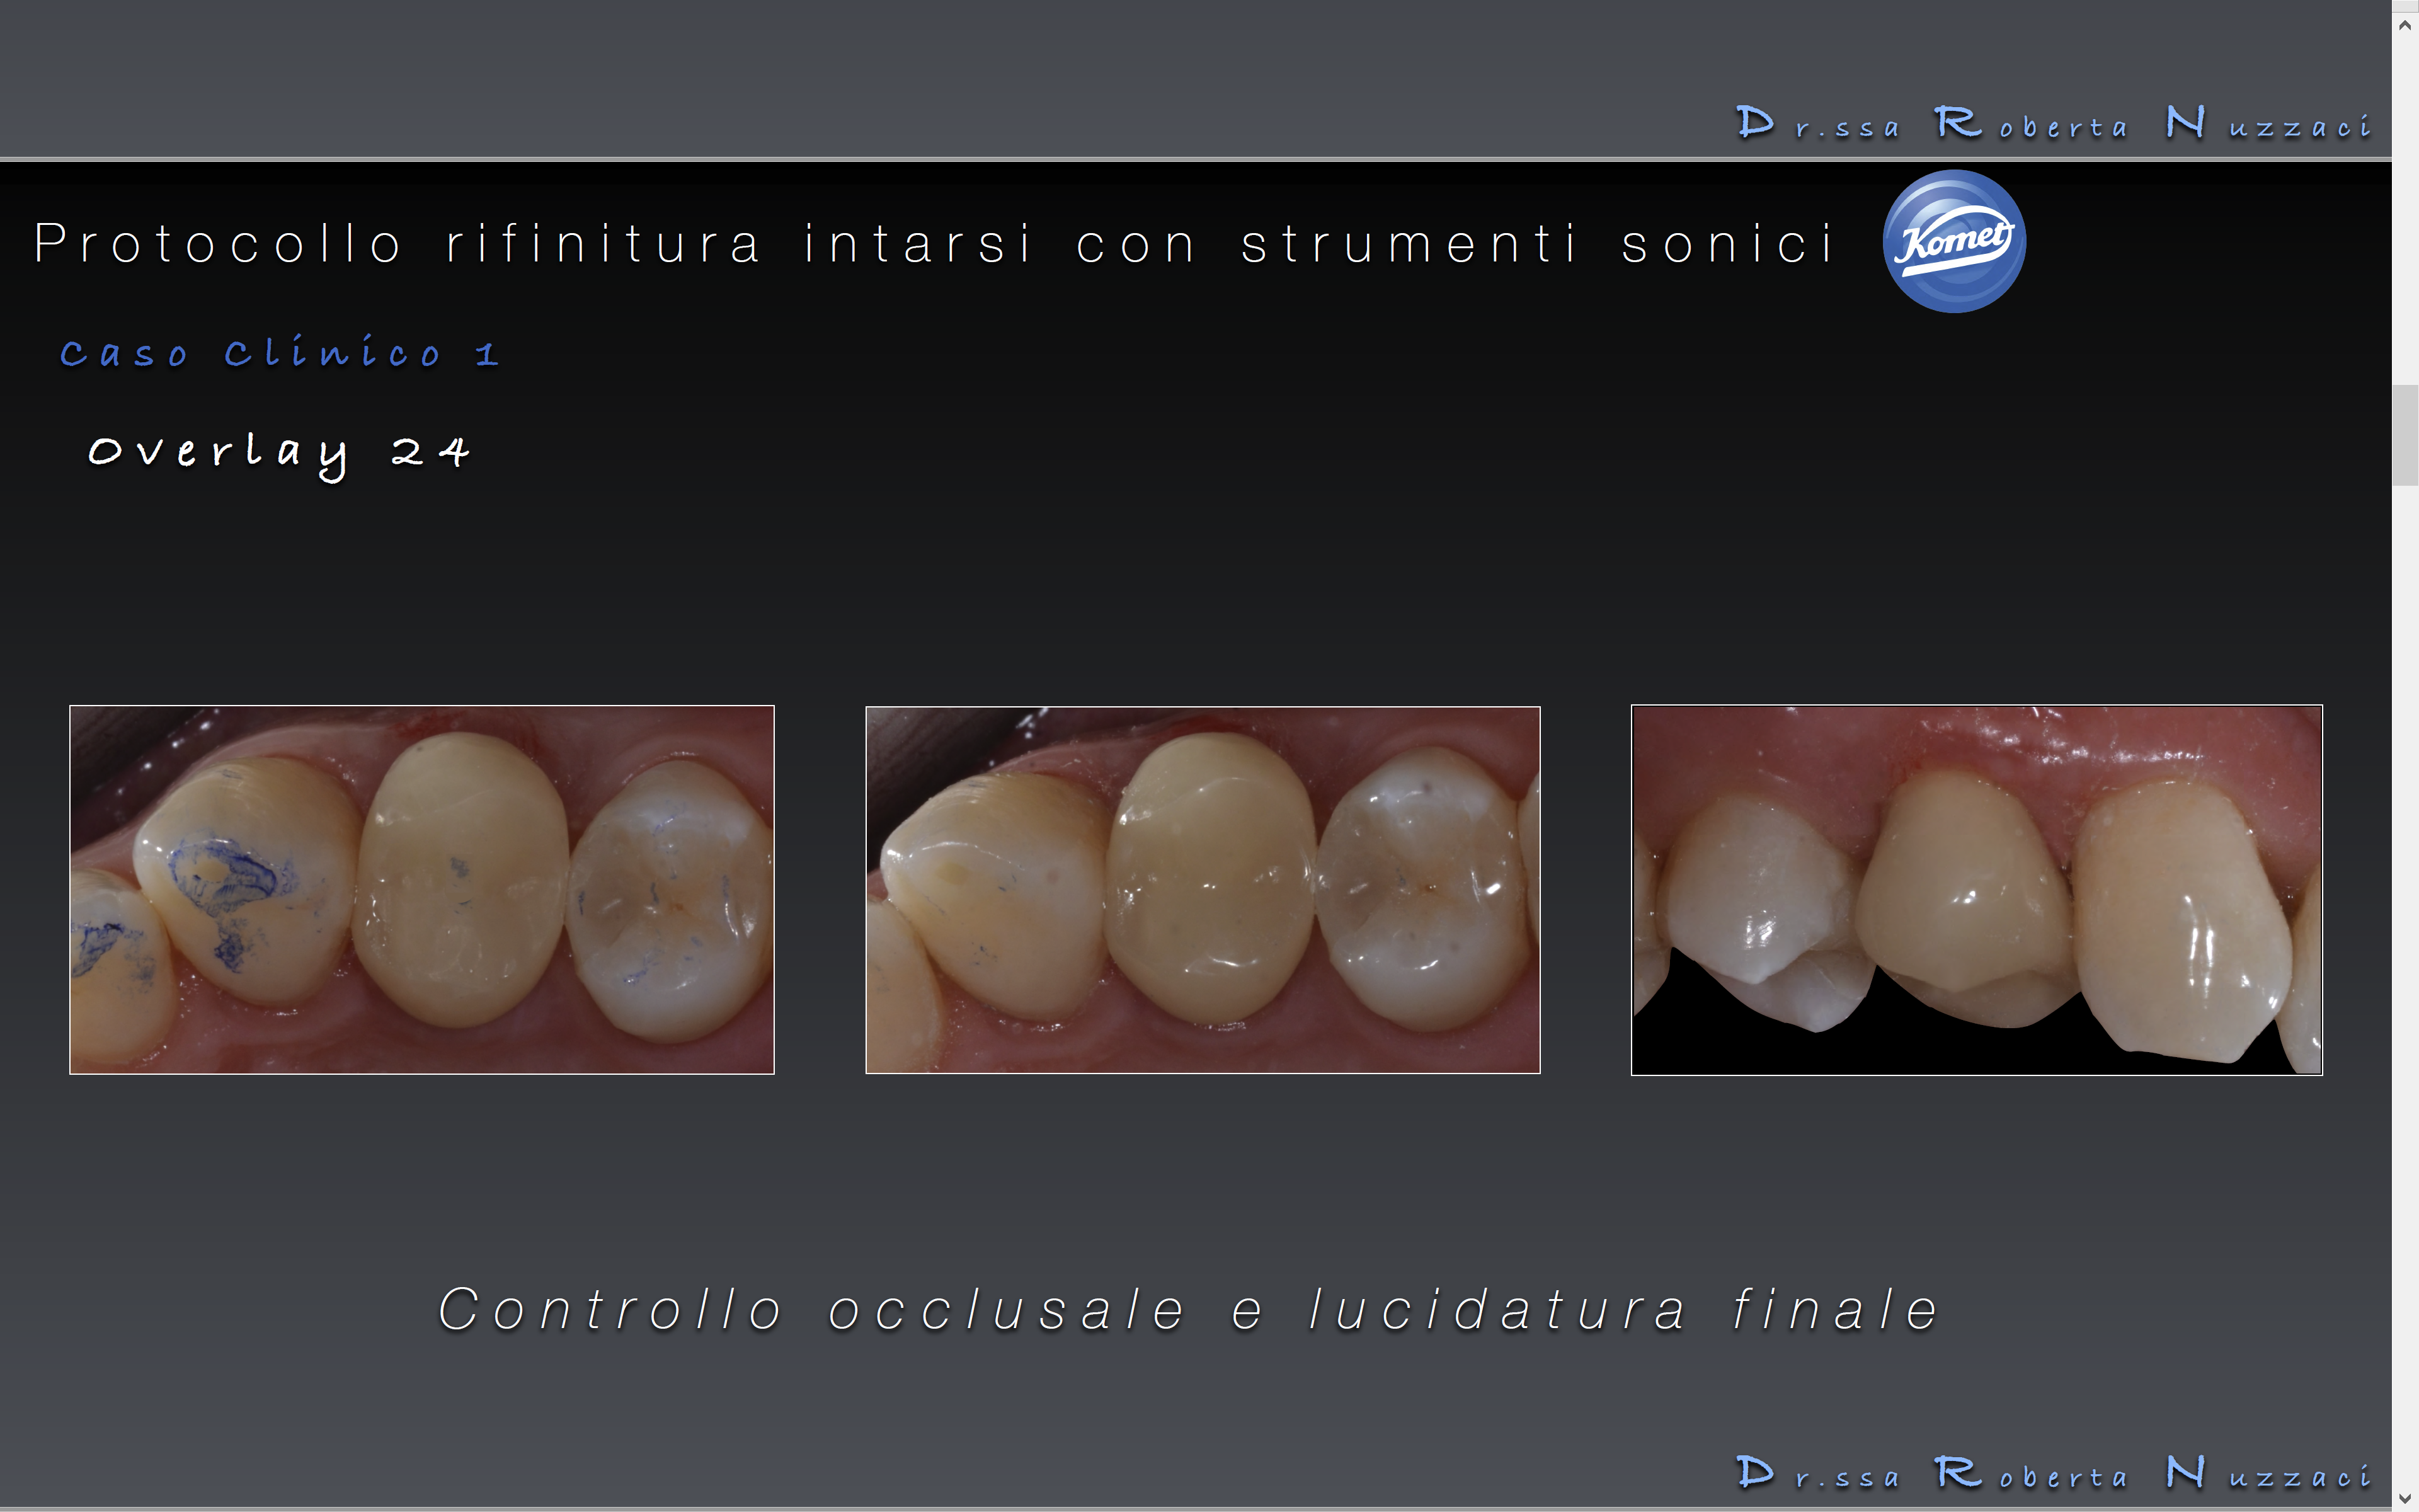Click the top Dr.ssa Roberta Nuzzaci header

pos(2054,123)
